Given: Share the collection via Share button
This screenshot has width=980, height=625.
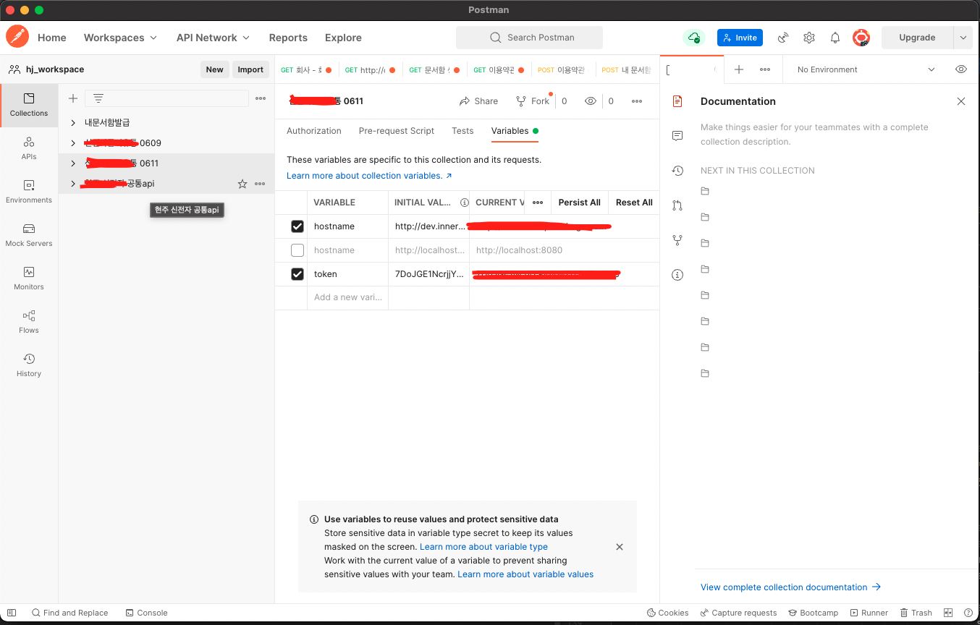Looking at the screenshot, I should point(478,101).
